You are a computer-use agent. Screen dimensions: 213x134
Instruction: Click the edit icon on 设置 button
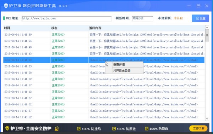point(197,18)
